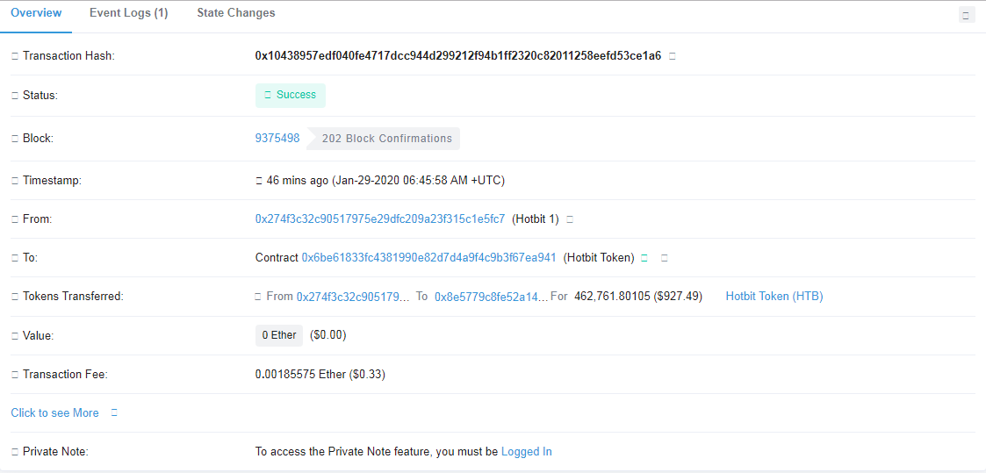Screen dimensions: 986x473
Task: Click the 0 Ether value badge
Action: 279,335
